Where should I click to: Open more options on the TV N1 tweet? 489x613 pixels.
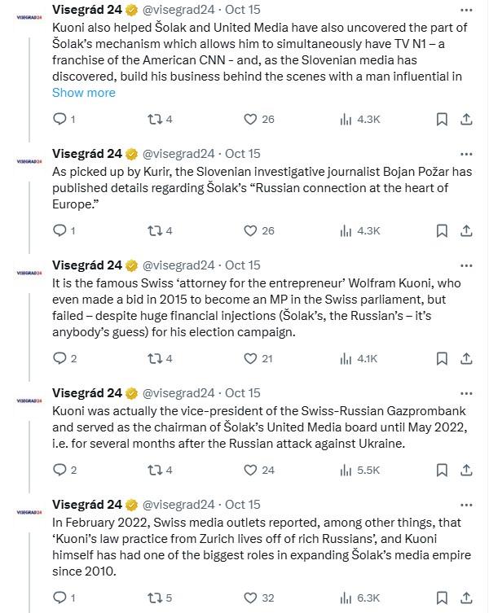465,10
